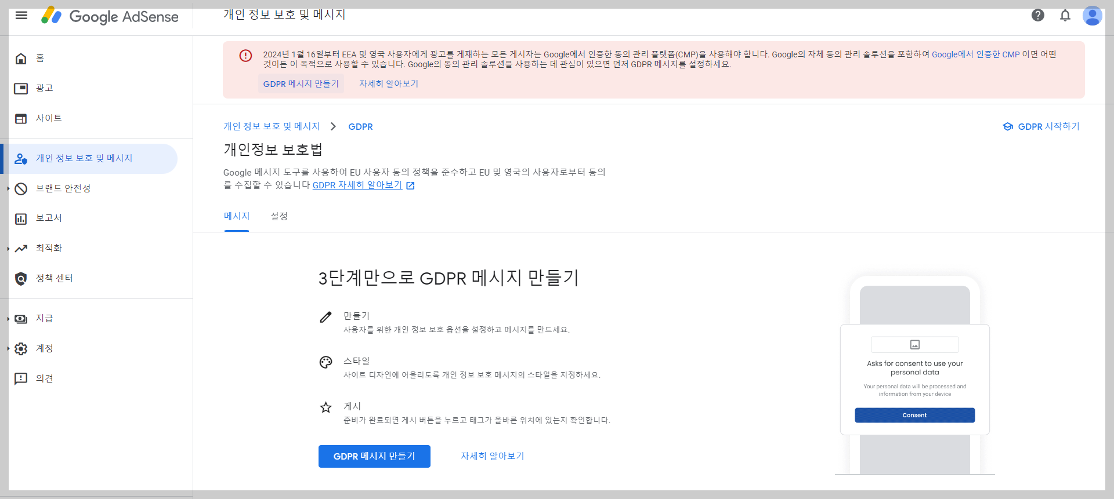Click the Google AdSense logo
Viewport: 1114px width, 499px height.
point(110,16)
